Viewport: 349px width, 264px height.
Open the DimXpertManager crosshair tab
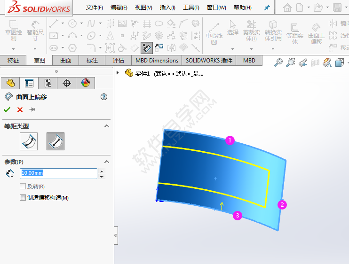66,83
